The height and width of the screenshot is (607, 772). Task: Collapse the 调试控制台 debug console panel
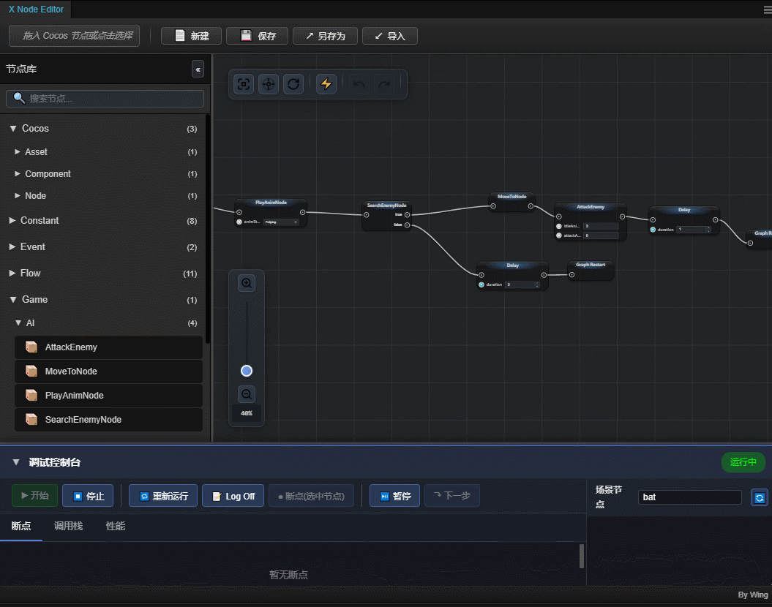pos(16,462)
